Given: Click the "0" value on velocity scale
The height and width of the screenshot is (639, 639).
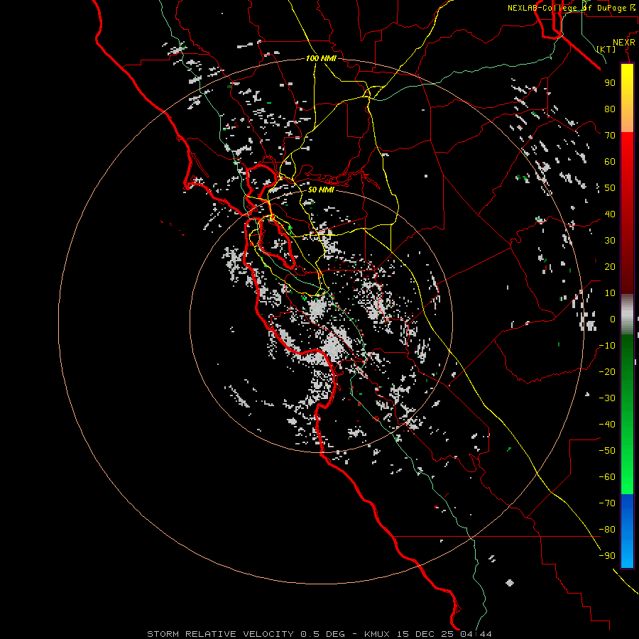Looking at the screenshot, I should tap(613, 319).
